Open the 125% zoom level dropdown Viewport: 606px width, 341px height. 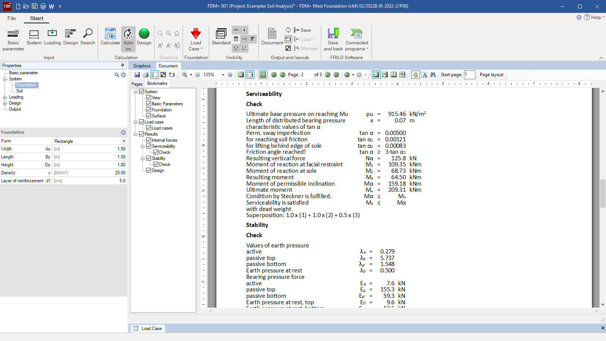pyautogui.click(x=223, y=75)
